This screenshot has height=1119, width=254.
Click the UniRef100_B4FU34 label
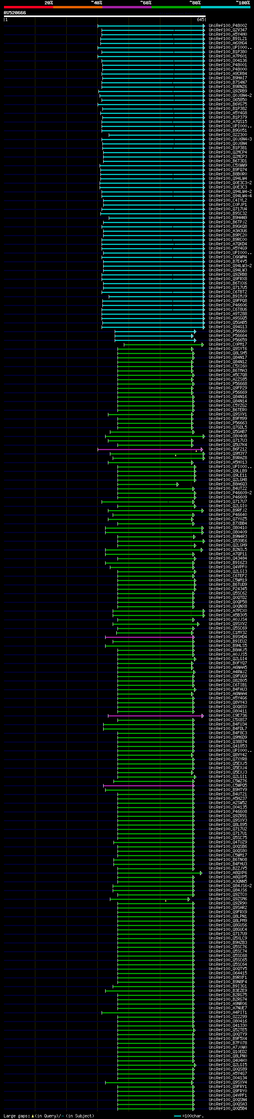click(227, 724)
